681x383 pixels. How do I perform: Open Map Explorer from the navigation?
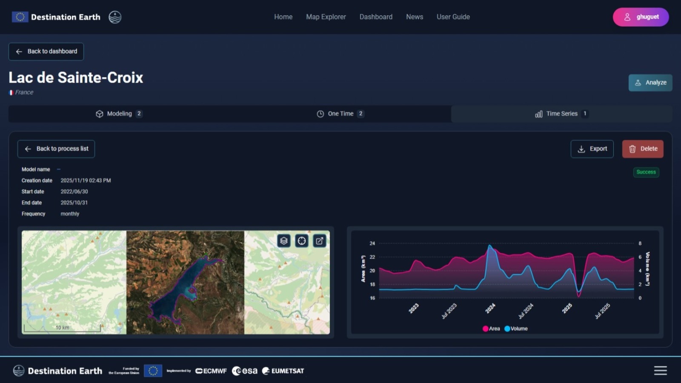coord(326,17)
